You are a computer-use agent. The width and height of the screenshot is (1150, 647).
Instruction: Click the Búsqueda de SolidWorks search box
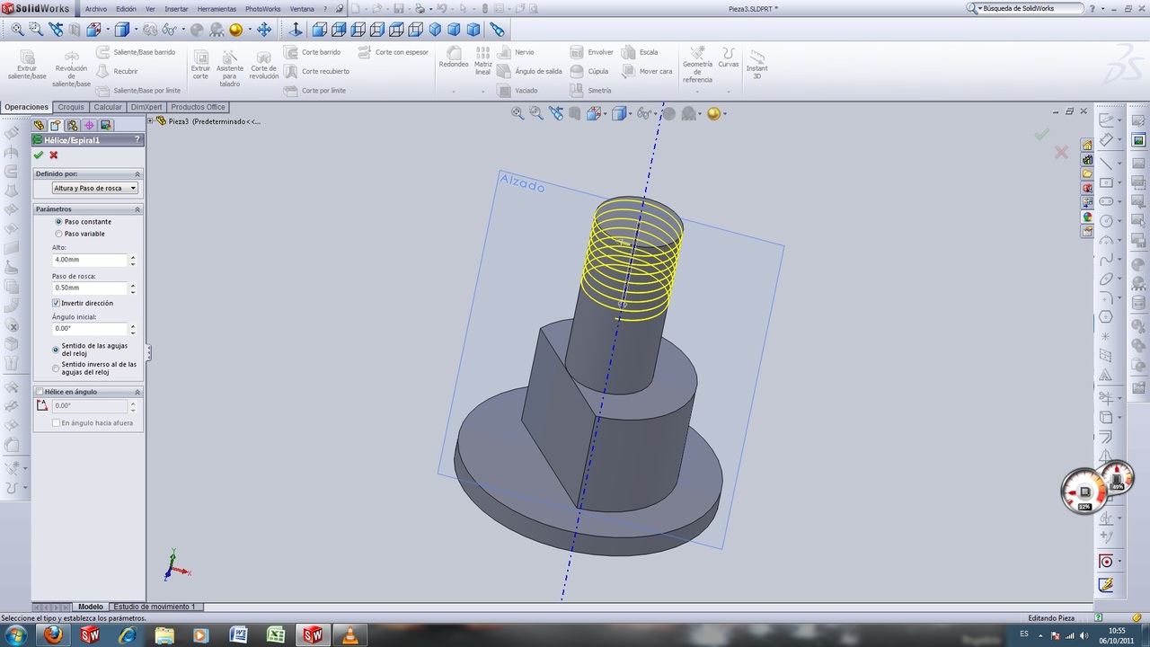tap(1024, 8)
